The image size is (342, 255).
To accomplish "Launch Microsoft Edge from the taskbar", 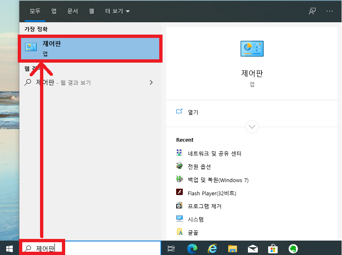I will [191, 248].
